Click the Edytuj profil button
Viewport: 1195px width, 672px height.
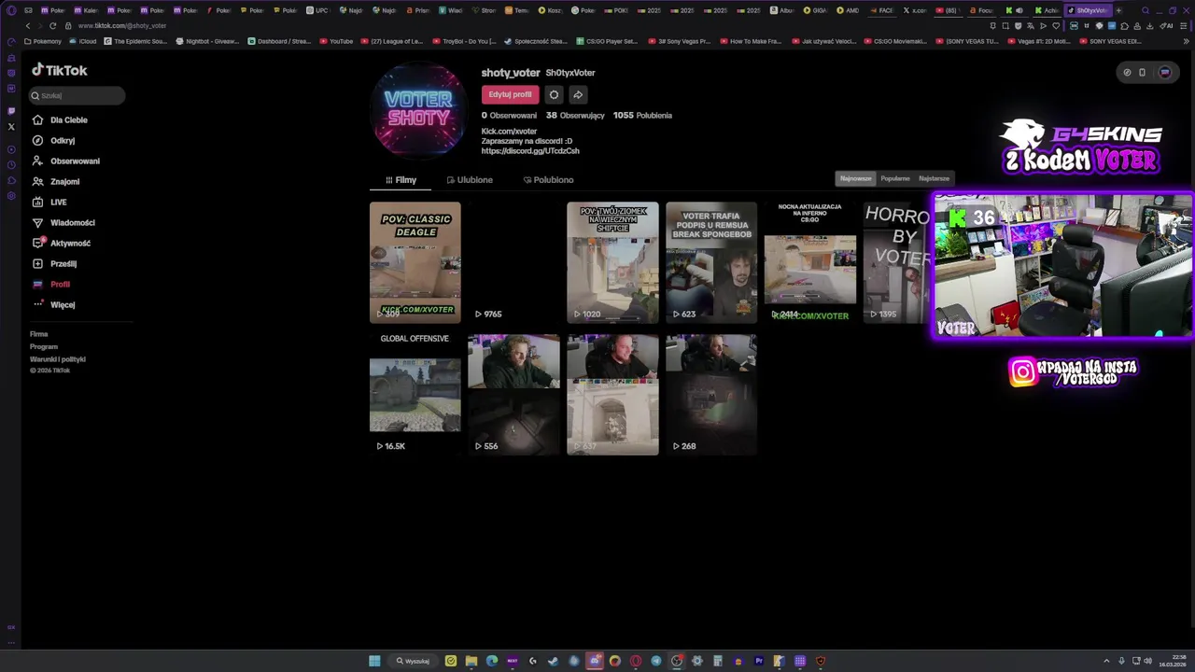pos(510,94)
